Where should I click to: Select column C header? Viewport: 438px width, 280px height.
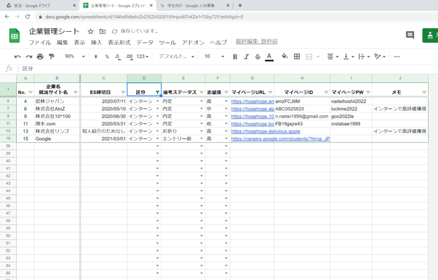(x=104, y=78)
